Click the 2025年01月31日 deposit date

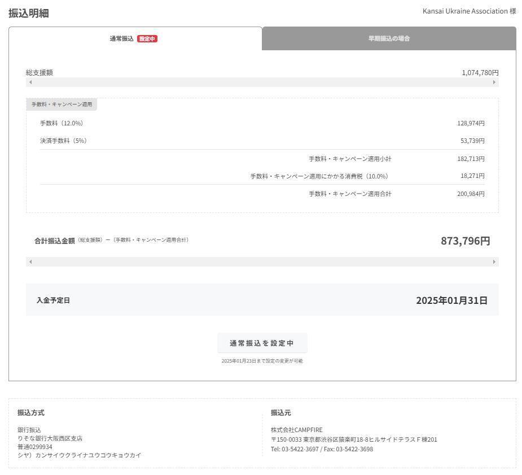click(x=451, y=300)
